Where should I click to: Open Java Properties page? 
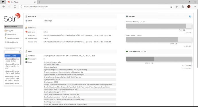13,38
